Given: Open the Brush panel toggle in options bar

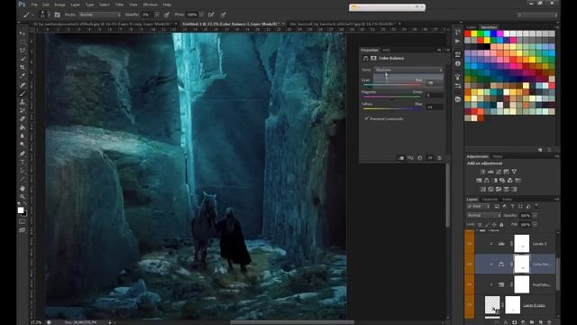Looking at the screenshot, I should 57,14.
